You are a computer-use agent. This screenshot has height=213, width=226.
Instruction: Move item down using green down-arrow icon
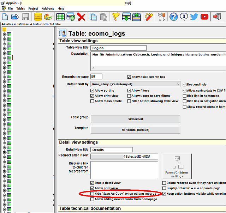126,17
